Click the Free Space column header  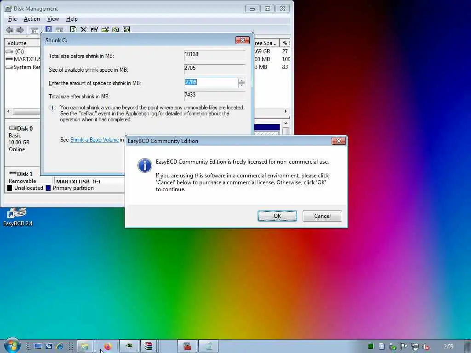[x=266, y=43]
